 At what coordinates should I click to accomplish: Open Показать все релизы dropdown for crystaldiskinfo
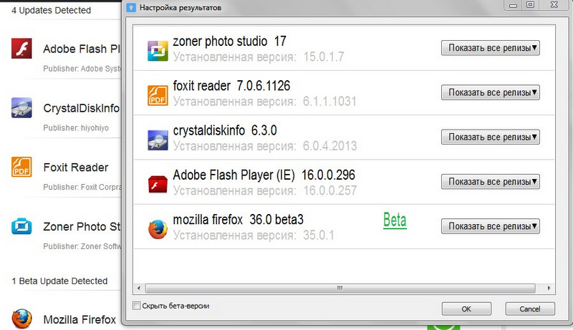pos(491,137)
